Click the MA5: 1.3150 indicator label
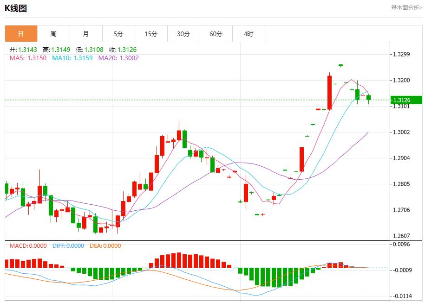Viewport: 425px width, 302px height. click(x=28, y=58)
